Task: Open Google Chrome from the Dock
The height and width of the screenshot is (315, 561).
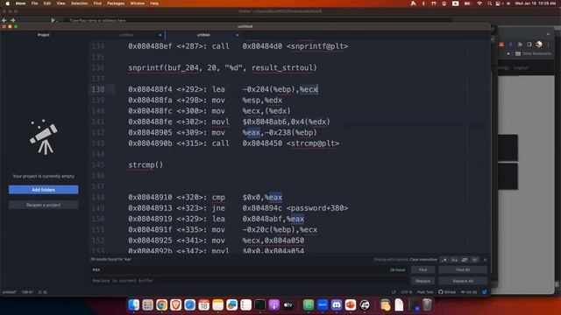Action: click(x=161, y=305)
